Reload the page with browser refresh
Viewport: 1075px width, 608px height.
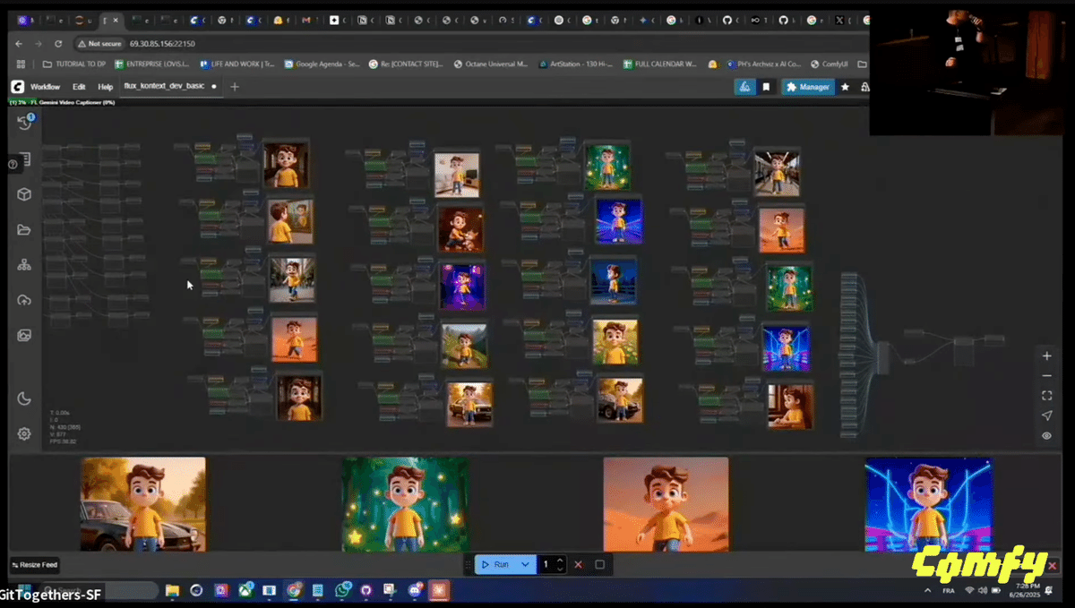click(58, 43)
